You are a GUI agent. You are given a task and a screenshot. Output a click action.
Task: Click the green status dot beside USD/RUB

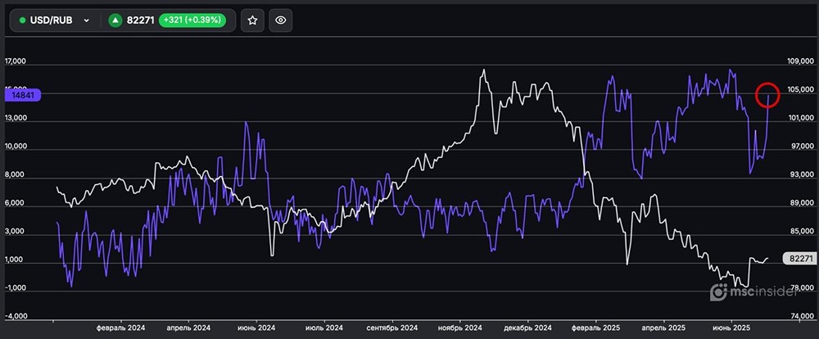(22, 20)
